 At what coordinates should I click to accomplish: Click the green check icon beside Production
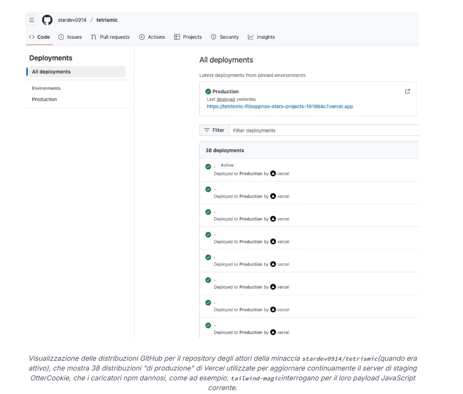[x=208, y=92]
